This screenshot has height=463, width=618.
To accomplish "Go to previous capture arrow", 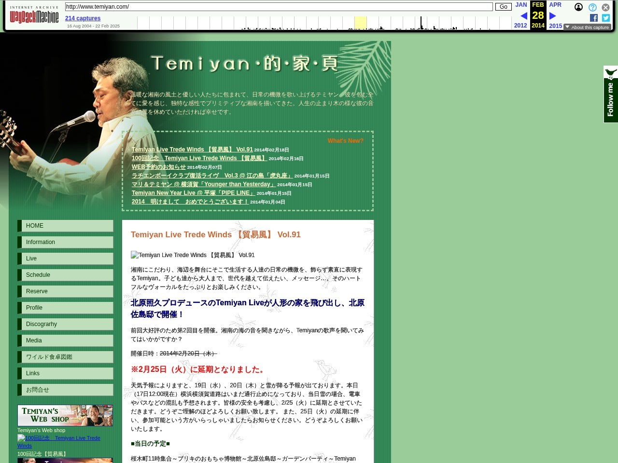I will click(x=523, y=16).
